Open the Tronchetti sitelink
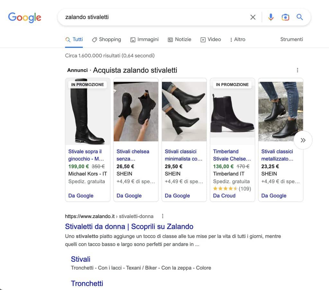The width and height of the screenshot is (329, 290). (87, 284)
